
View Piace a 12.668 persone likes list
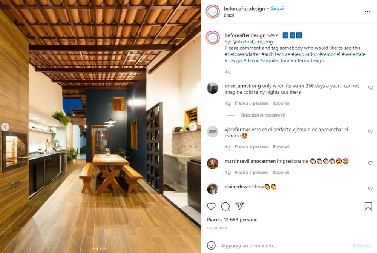(x=232, y=219)
